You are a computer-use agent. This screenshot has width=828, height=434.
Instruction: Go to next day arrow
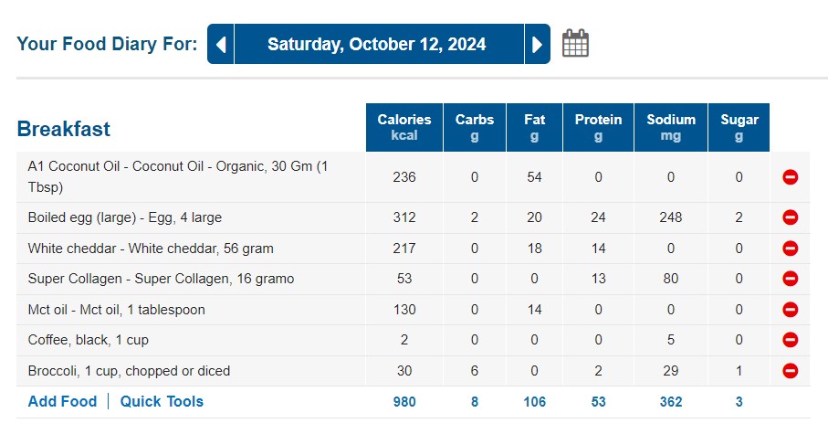click(537, 44)
